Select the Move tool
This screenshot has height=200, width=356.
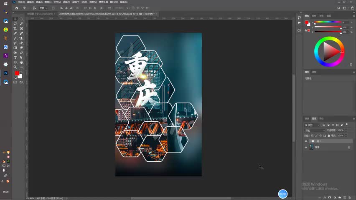point(15,19)
